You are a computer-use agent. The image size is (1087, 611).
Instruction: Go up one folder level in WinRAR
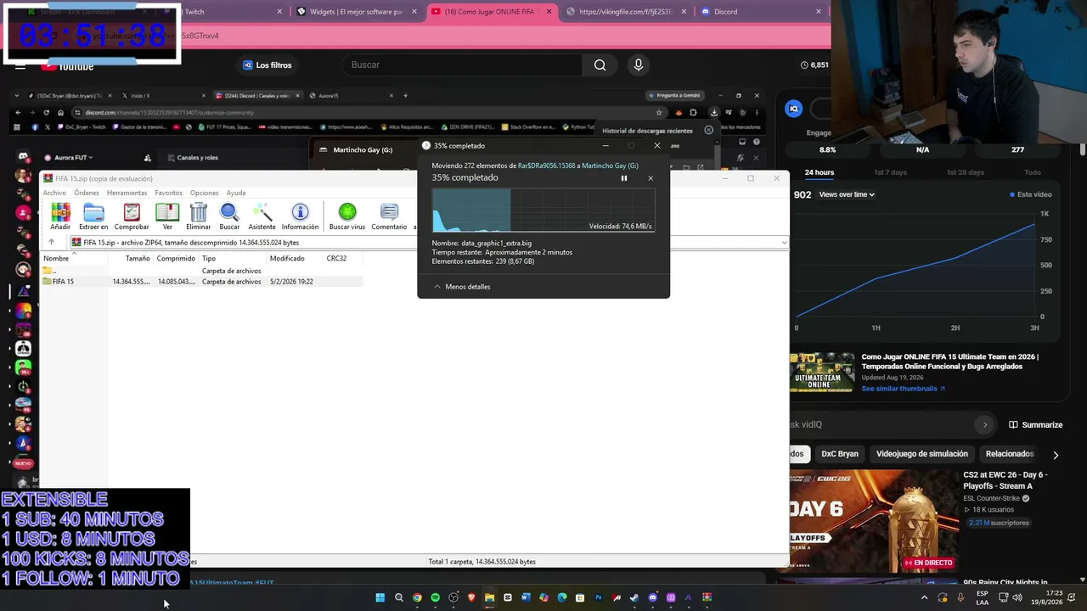click(51, 243)
